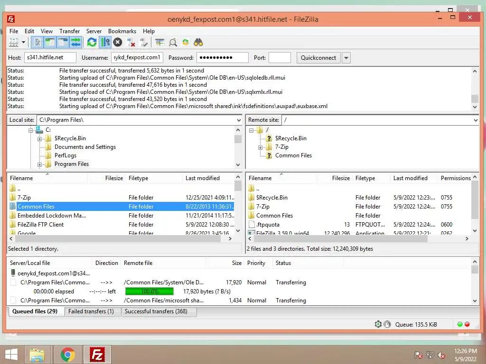
Task: Open the Transfer menu
Action: (x=69, y=31)
